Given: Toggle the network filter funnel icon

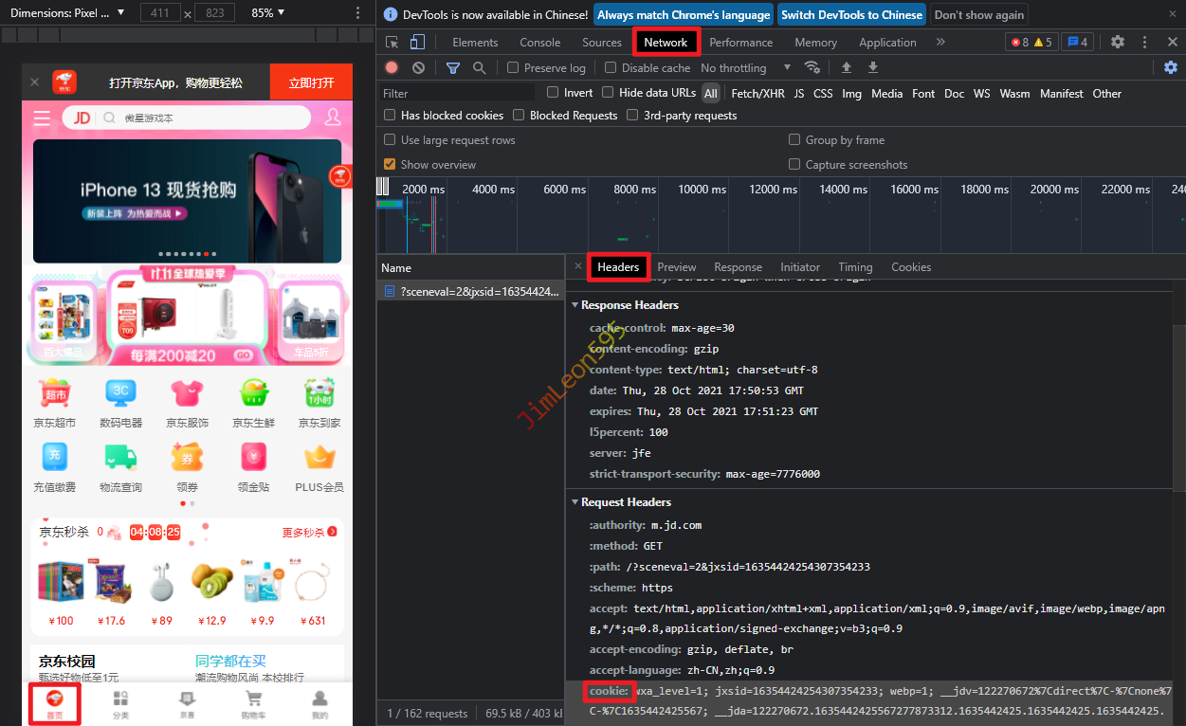Looking at the screenshot, I should click(x=453, y=68).
